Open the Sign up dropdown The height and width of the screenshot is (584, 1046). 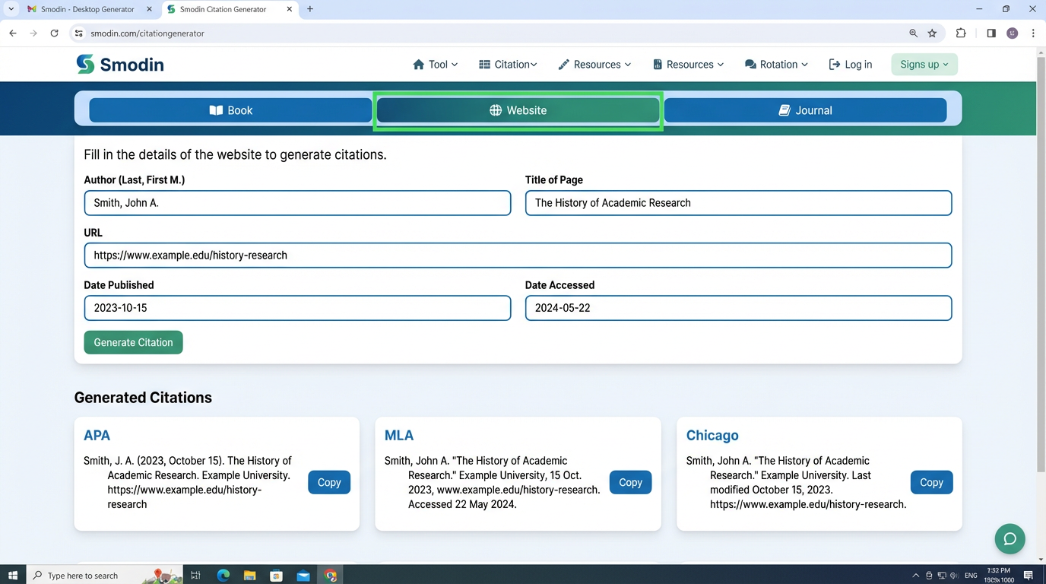pyautogui.click(x=924, y=65)
